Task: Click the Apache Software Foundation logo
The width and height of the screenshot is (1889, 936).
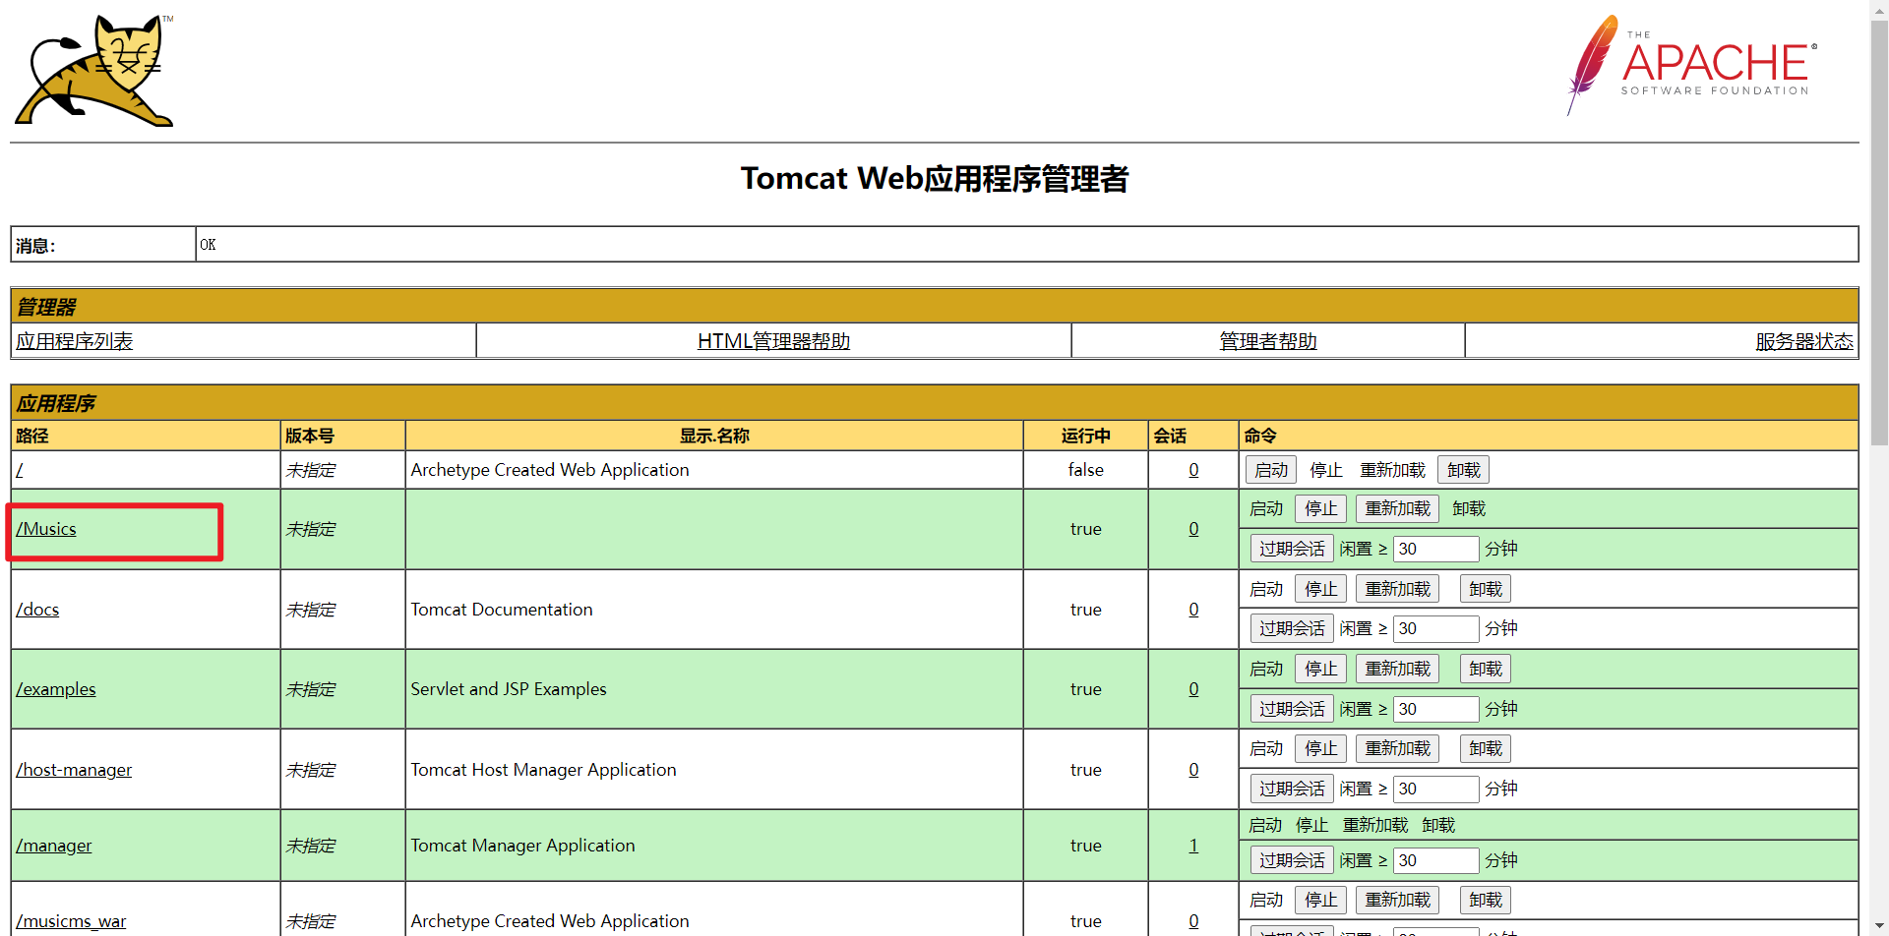Action: 1691,65
